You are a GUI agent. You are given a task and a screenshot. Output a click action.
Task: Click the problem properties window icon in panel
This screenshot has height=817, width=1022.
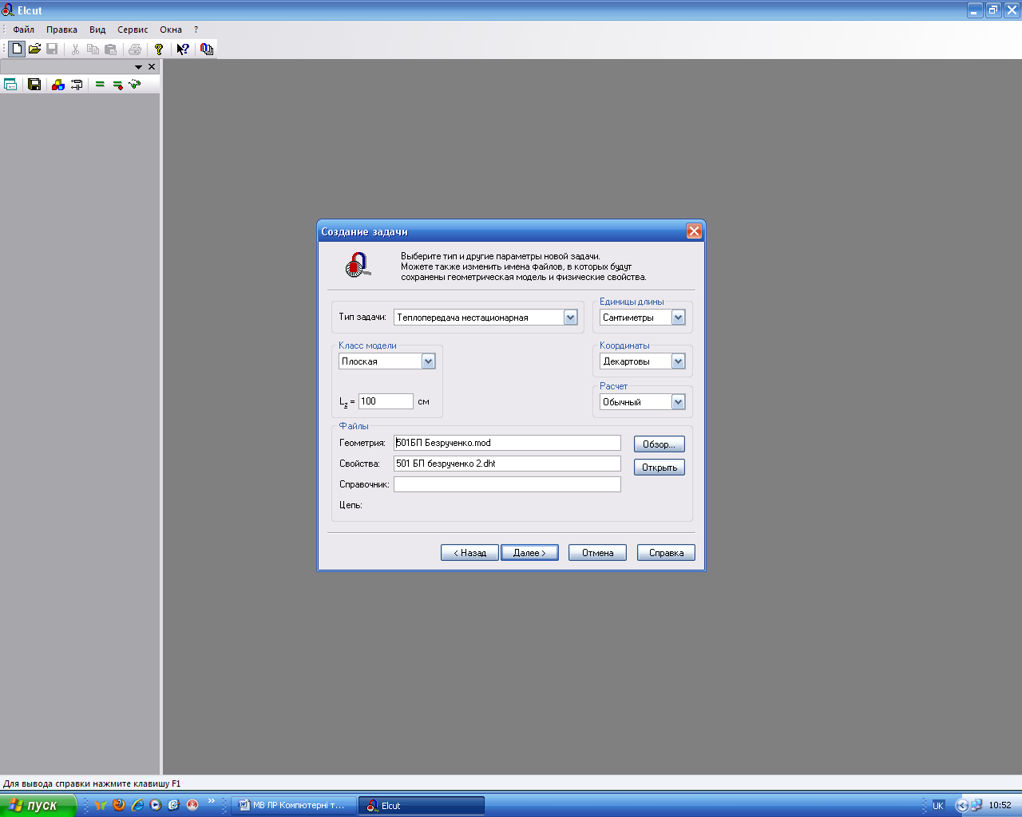(x=10, y=85)
